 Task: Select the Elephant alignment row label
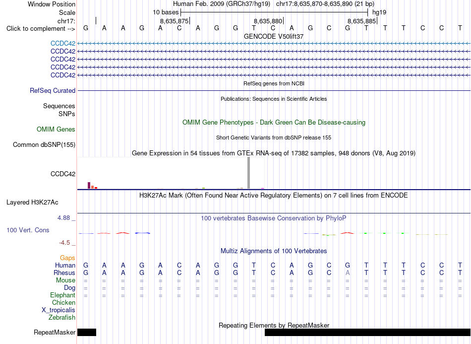(62, 295)
